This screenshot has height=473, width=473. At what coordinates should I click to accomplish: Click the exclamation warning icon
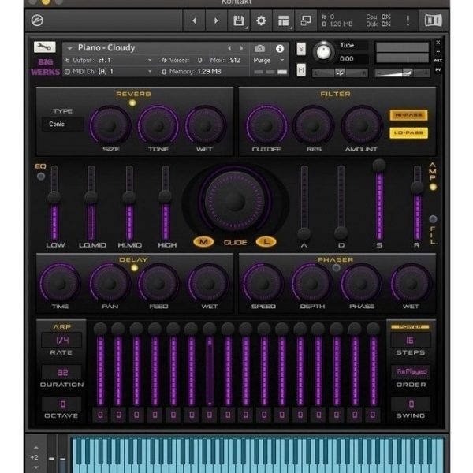click(408, 20)
